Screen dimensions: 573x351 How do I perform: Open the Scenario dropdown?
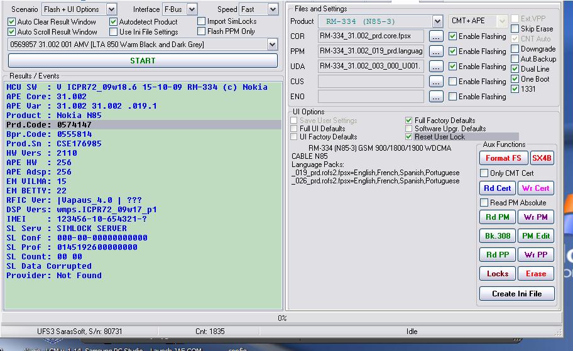click(111, 9)
